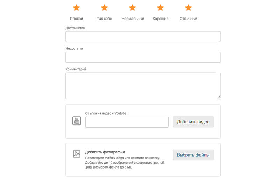280x179 pixels.
Task: Click the YouTube video link field
Action: 127,122
